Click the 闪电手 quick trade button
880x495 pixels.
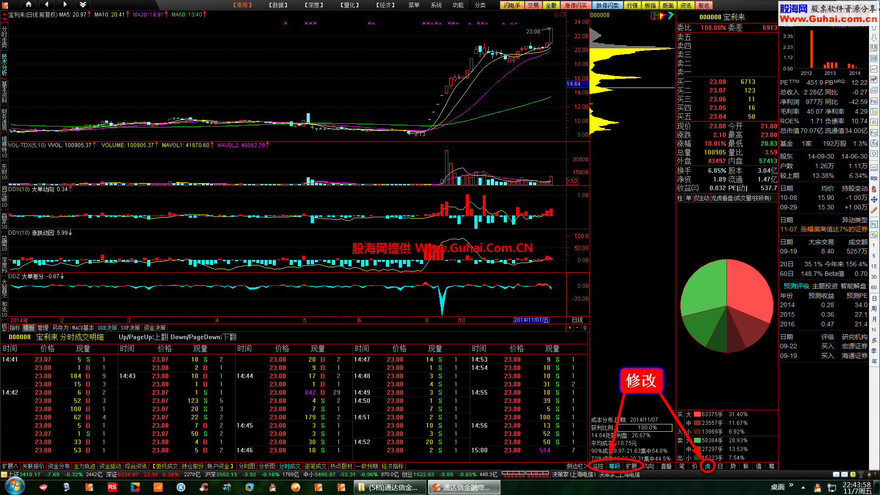512,5
